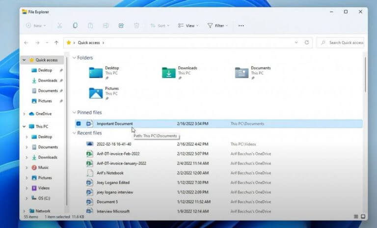377x228 pixels.
Task: Select OneDrive in navigation pane
Action: [40, 114]
